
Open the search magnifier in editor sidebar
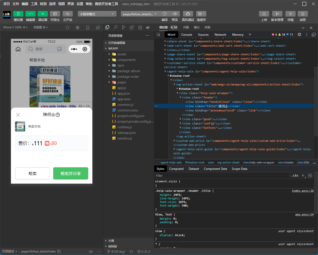pos(115,27)
